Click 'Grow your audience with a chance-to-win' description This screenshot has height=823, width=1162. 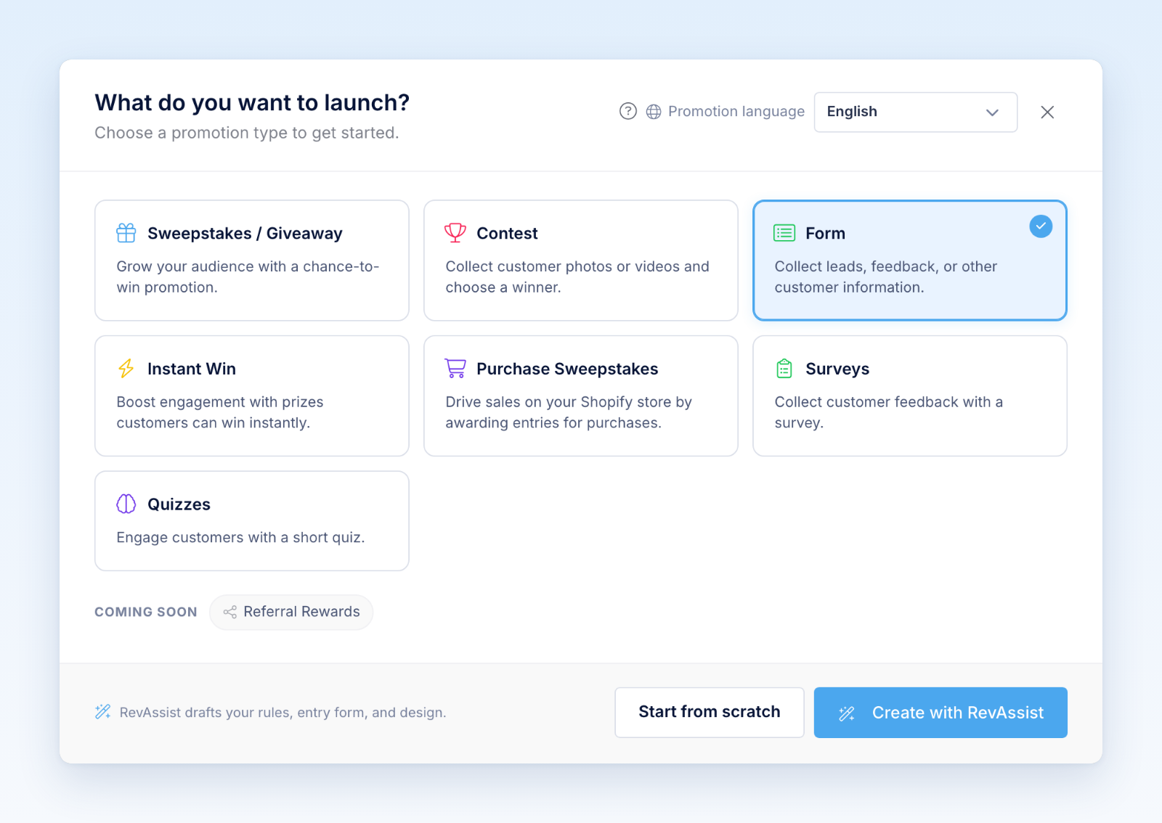pos(248,277)
